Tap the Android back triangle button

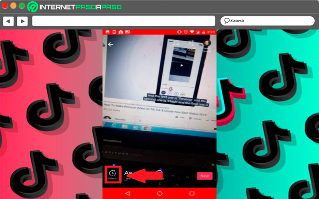pyautogui.click(x=128, y=193)
